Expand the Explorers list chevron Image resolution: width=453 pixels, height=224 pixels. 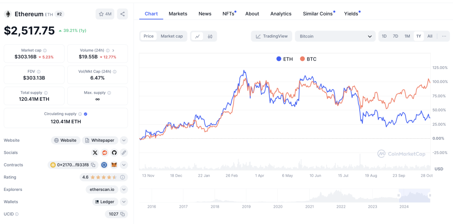pos(124,190)
